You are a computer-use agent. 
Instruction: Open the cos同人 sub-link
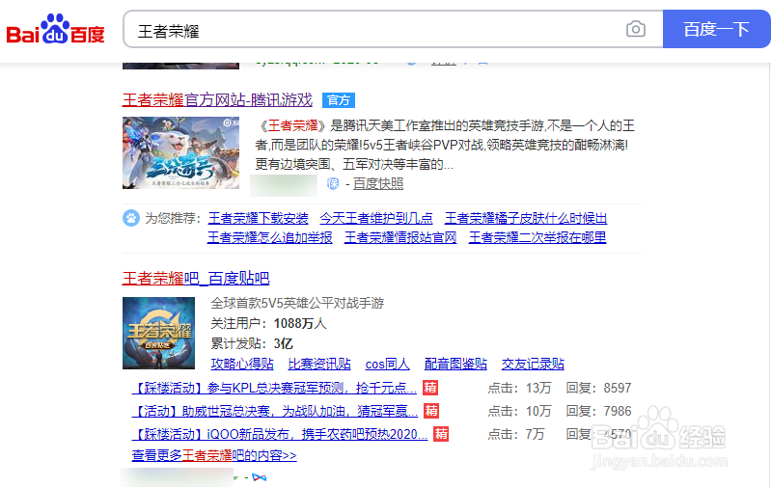388,365
